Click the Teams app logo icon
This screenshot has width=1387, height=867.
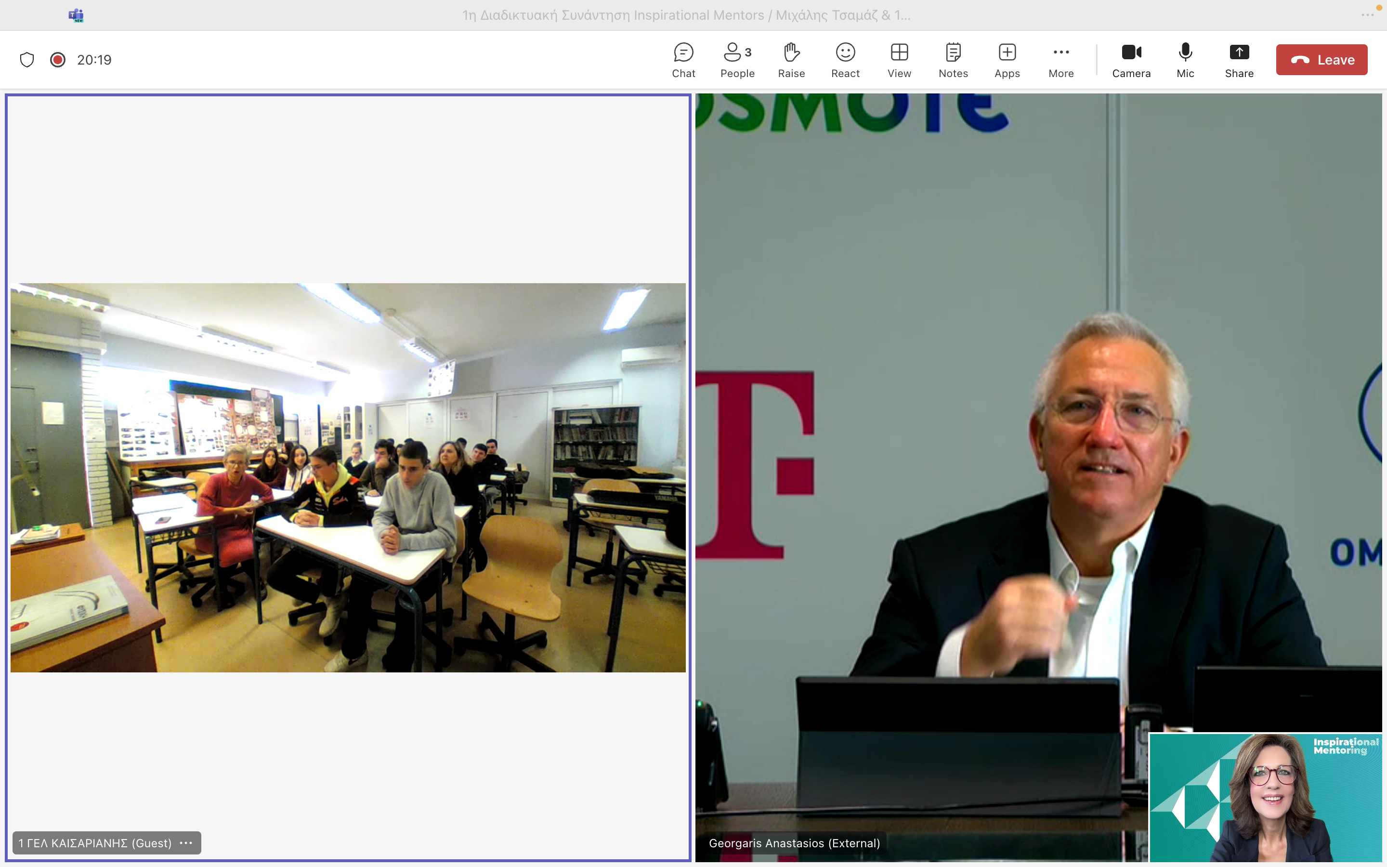(x=76, y=15)
